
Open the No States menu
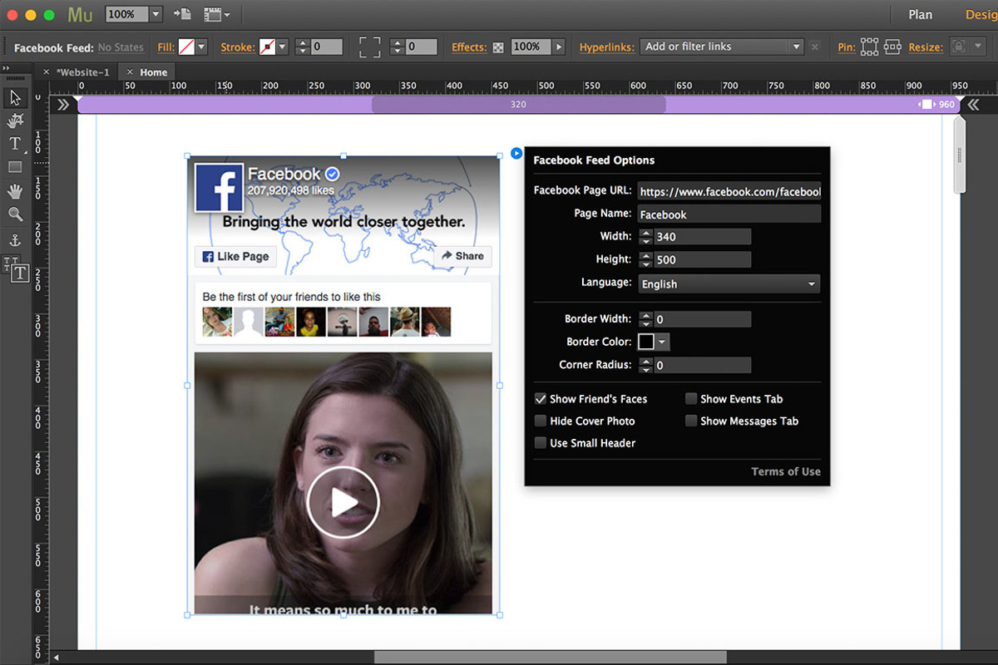click(x=121, y=47)
